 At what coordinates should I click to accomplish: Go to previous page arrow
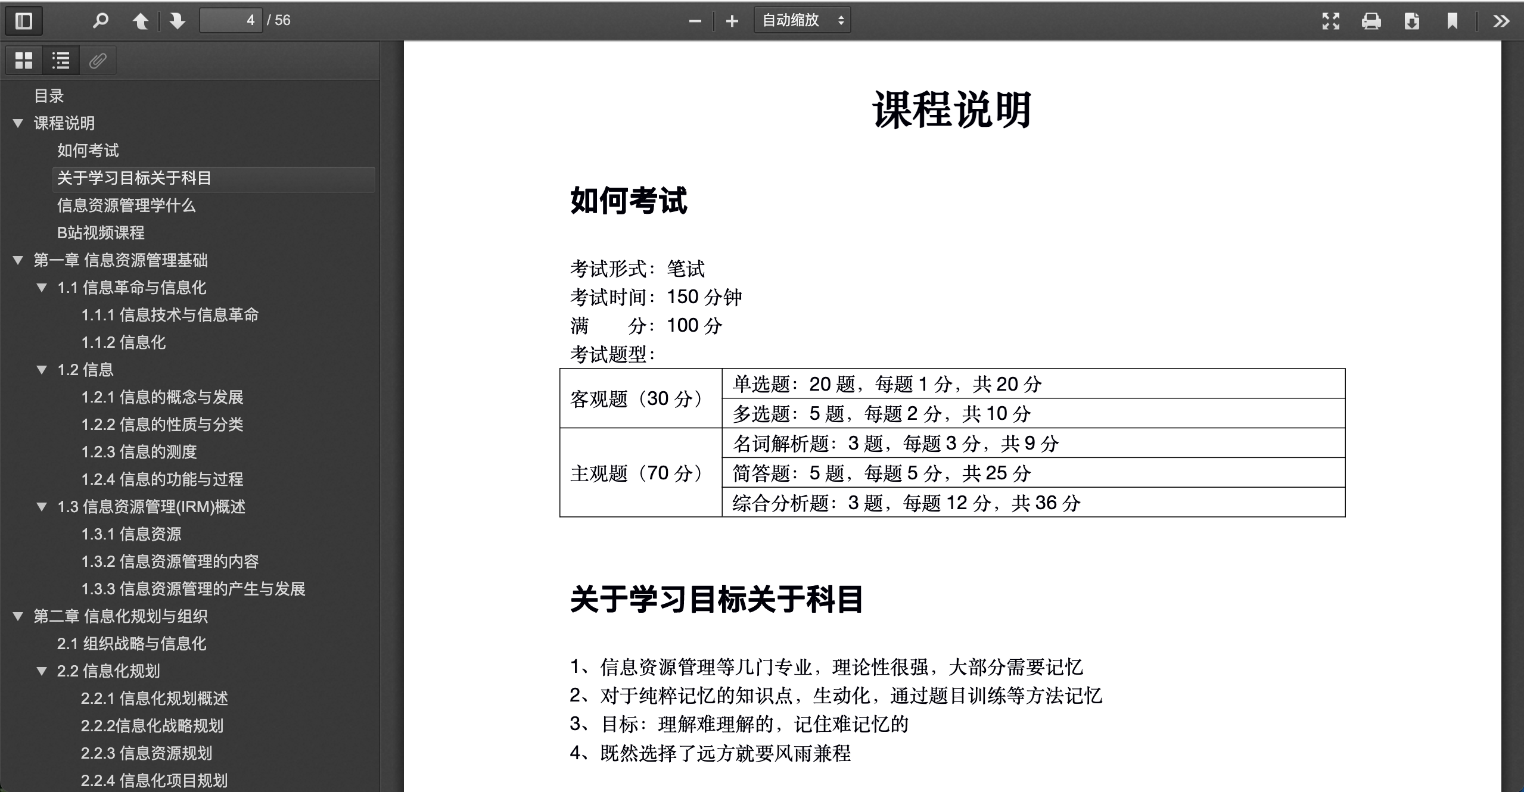point(141,21)
